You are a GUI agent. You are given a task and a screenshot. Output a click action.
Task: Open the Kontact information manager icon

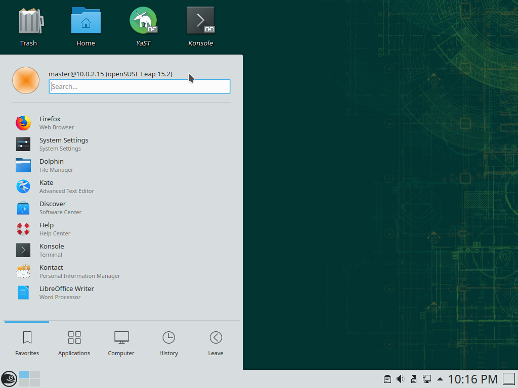(x=23, y=271)
